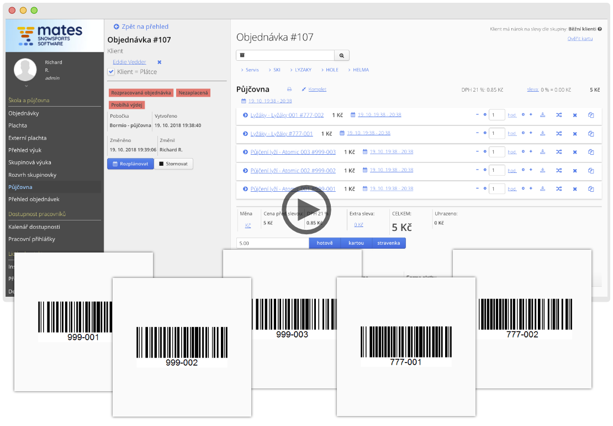Click the print icon next to Půjčovna
This screenshot has width=613, height=426.
click(x=289, y=89)
